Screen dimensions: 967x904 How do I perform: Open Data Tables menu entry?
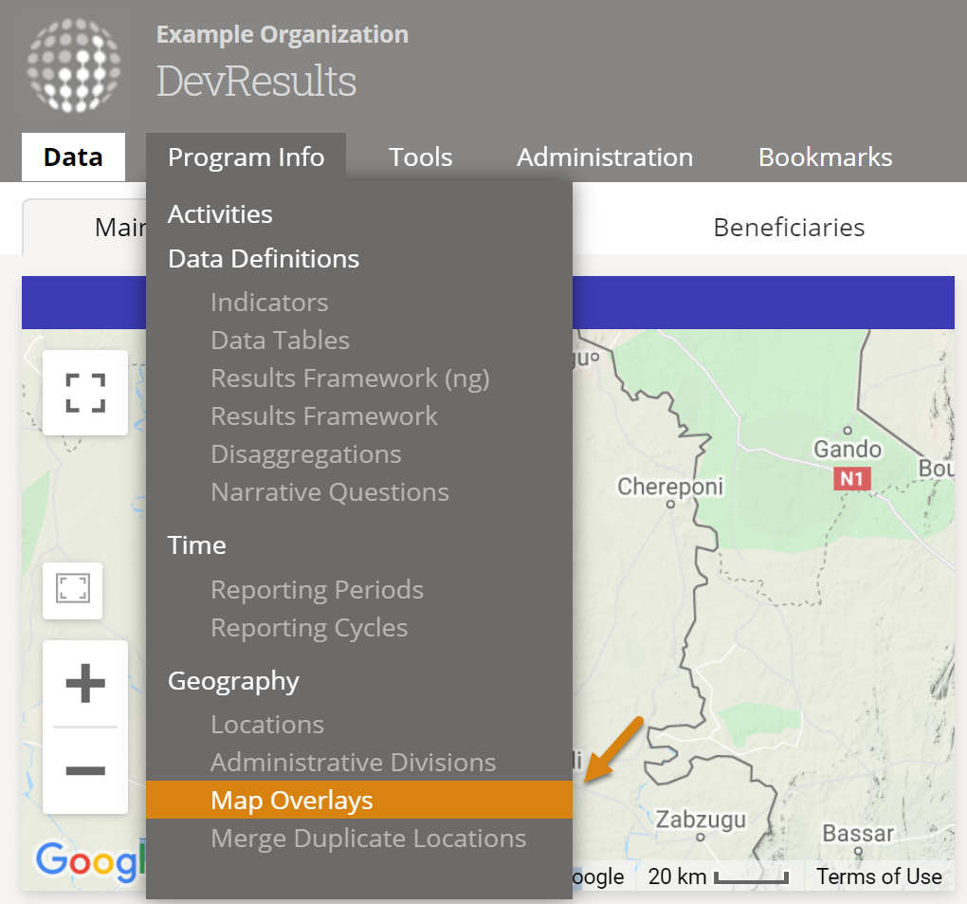click(x=281, y=340)
